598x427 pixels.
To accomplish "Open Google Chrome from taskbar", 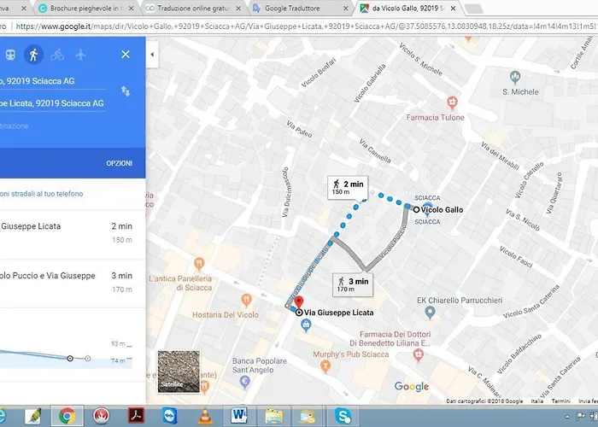I will tap(67, 416).
